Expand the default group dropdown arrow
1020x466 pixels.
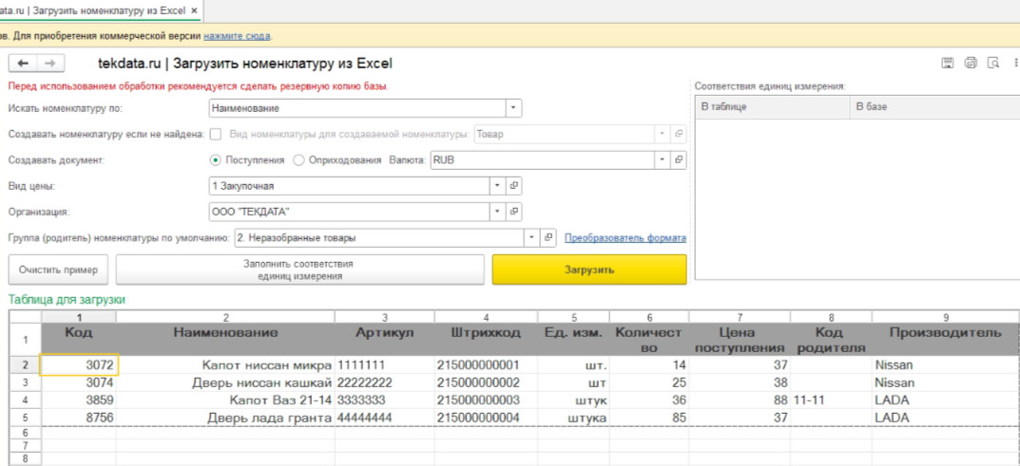click(532, 237)
